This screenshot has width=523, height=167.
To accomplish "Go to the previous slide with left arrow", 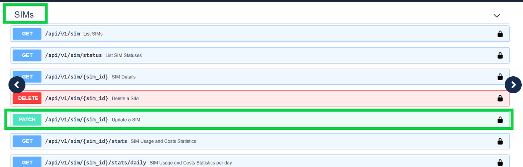I will click(x=17, y=85).
